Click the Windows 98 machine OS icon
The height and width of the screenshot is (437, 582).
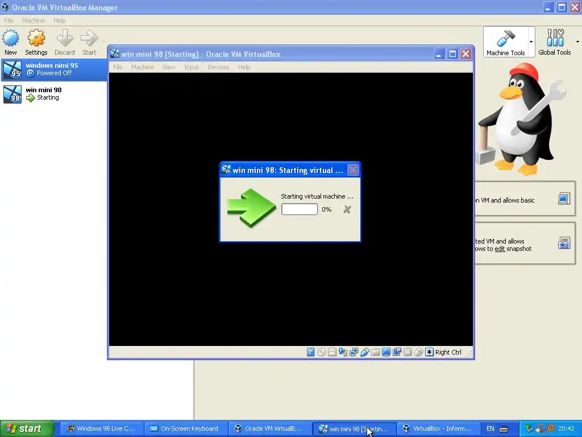coord(13,94)
